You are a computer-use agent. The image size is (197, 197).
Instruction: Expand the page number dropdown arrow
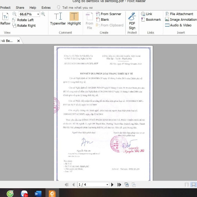[x=107, y=185]
